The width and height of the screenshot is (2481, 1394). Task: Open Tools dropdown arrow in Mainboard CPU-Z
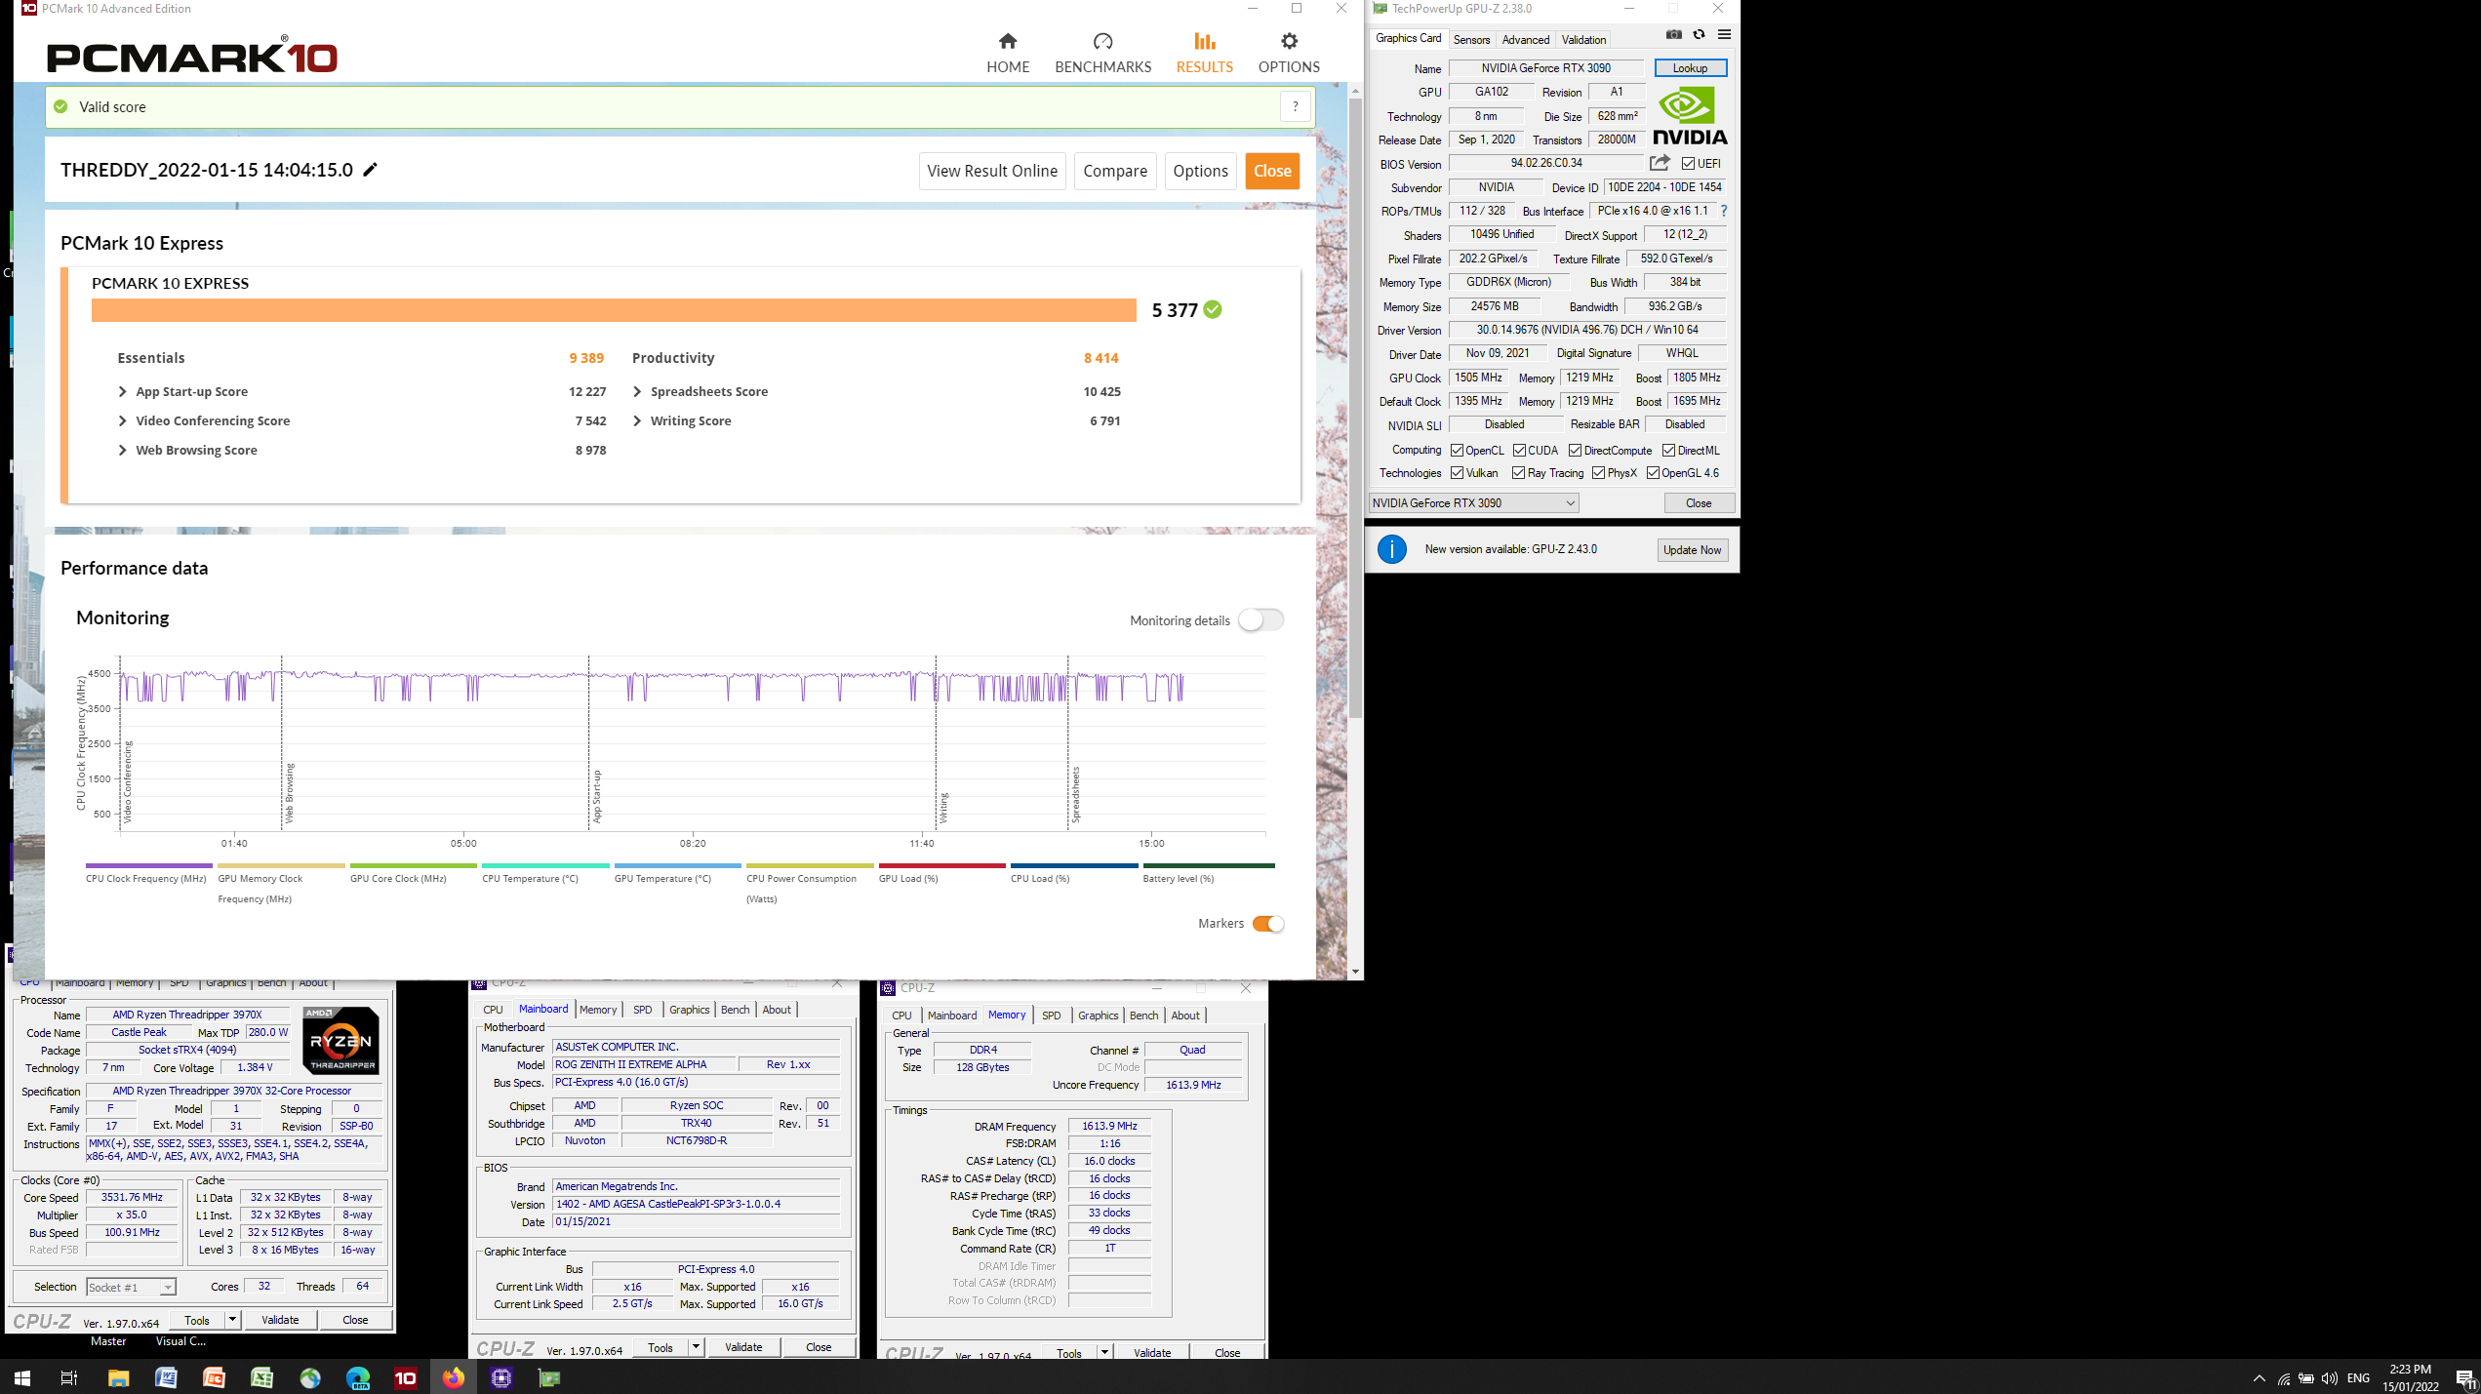point(696,1347)
